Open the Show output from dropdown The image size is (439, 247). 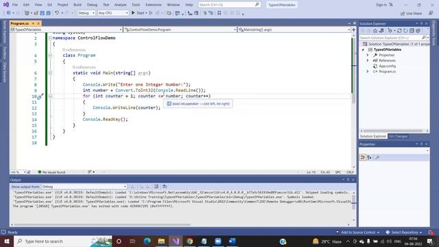pos(84,187)
